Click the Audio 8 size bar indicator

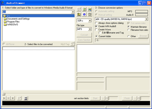[x=142, y=15]
